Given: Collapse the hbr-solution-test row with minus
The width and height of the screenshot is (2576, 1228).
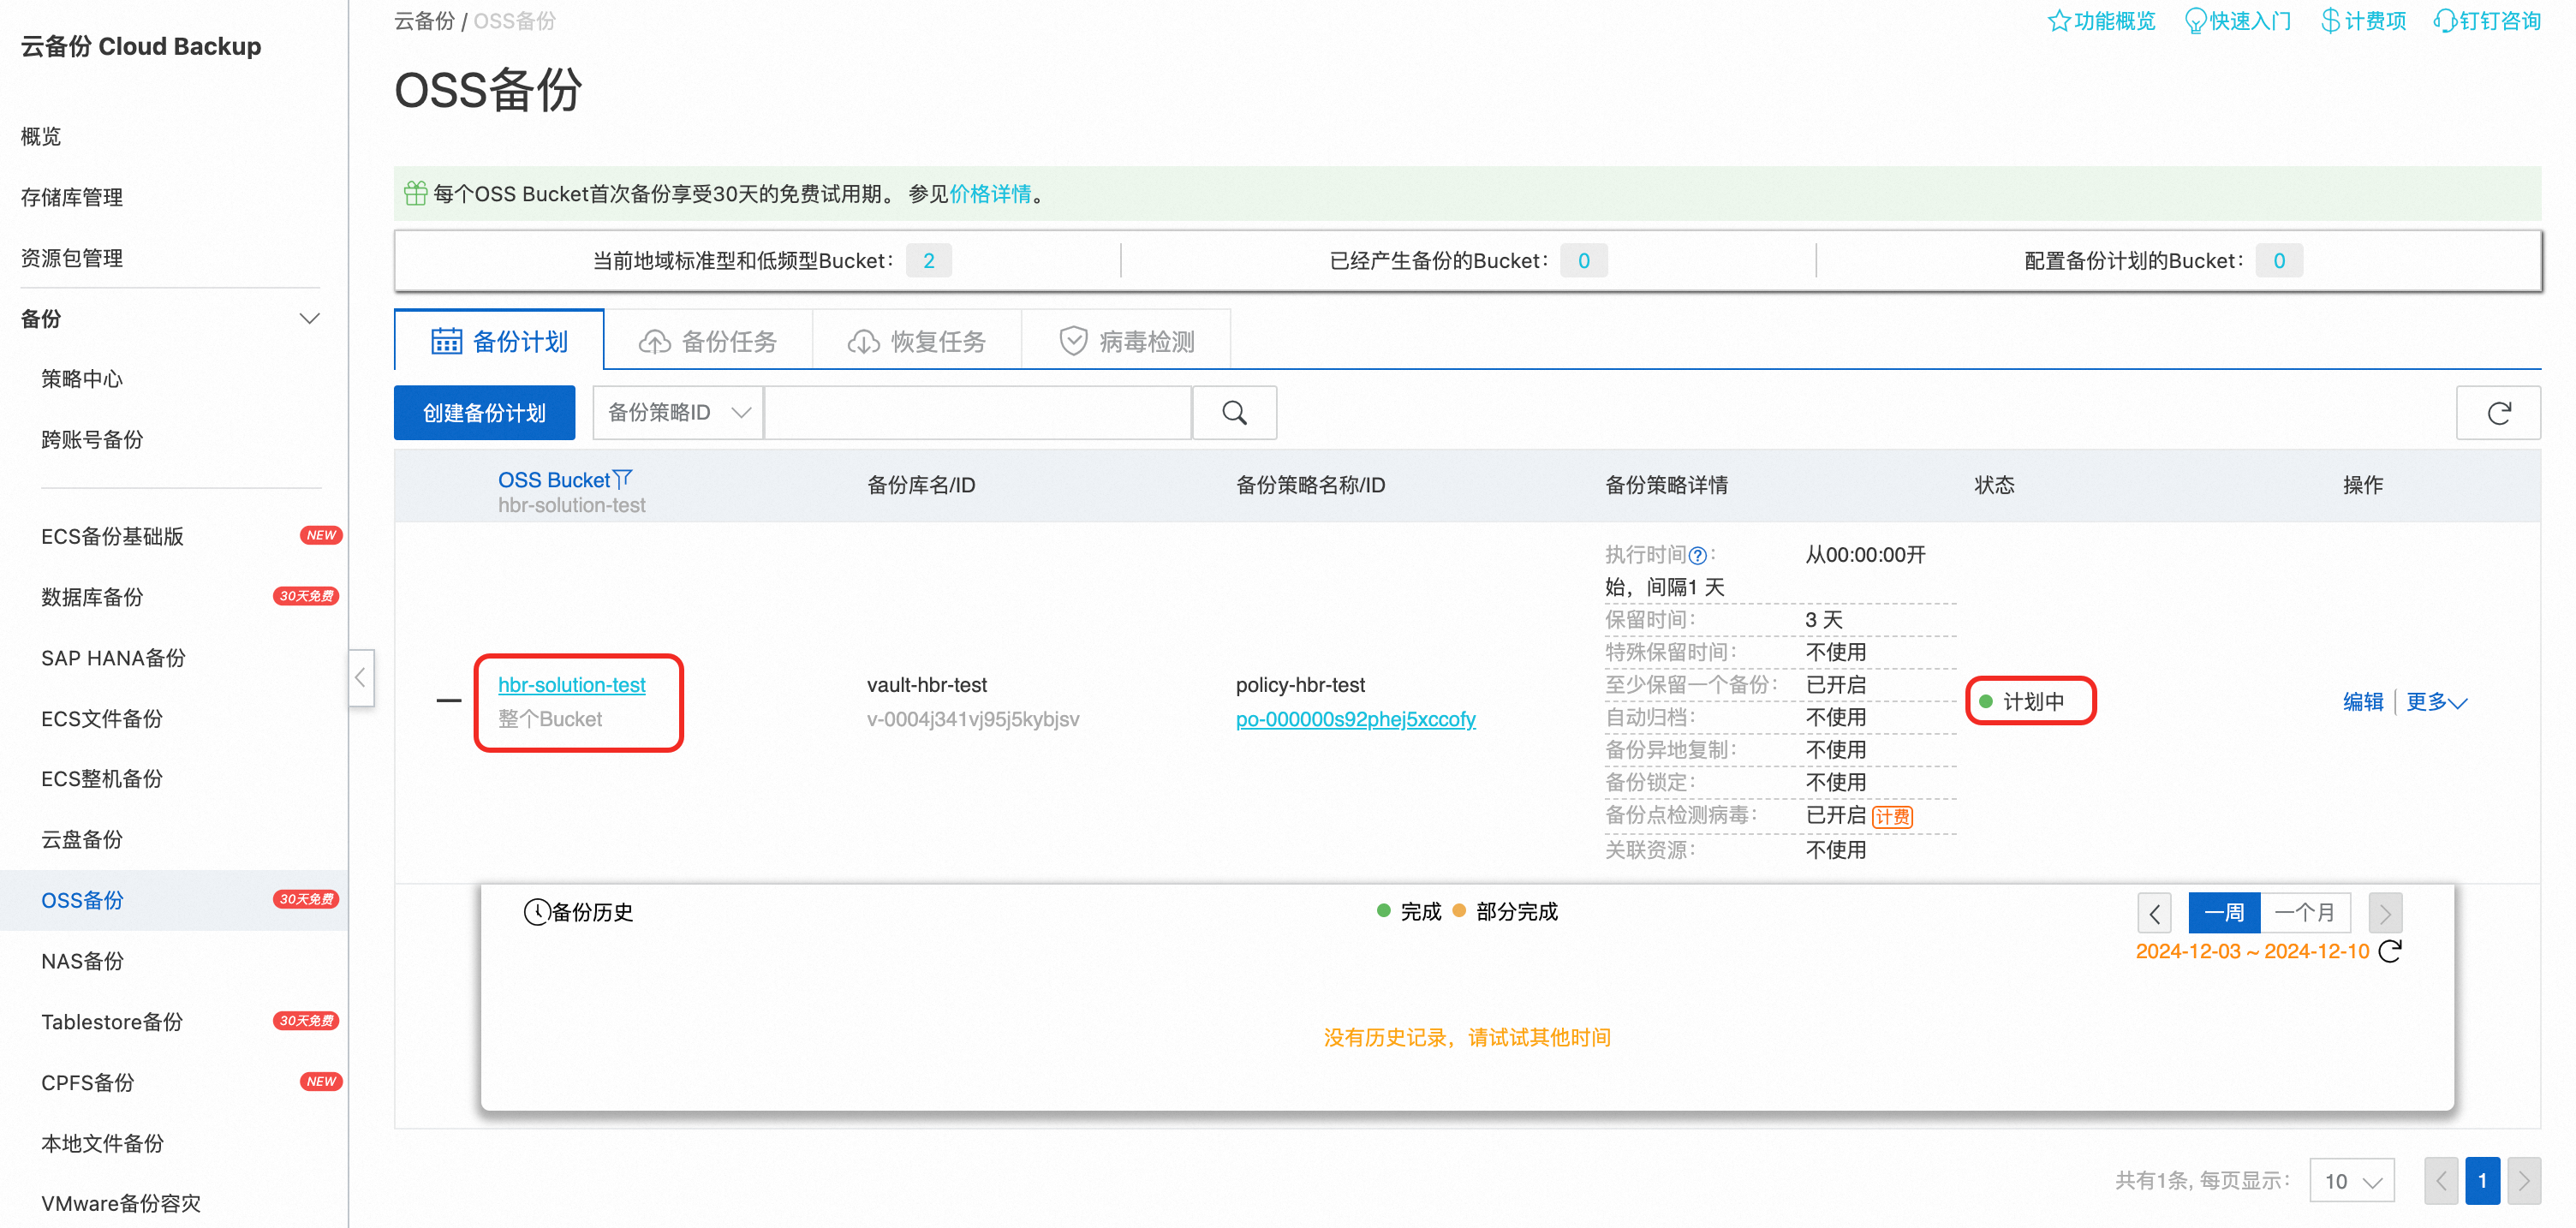Looking at the screenshot, I should [449, 701].
